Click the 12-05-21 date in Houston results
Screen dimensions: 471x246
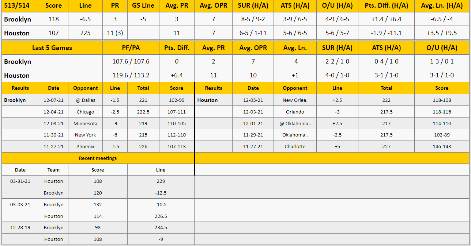coord(253,100)
